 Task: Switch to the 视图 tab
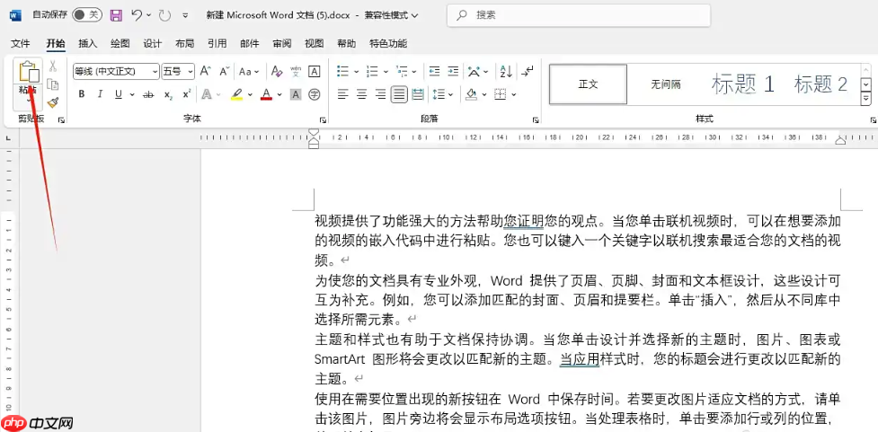315,44
